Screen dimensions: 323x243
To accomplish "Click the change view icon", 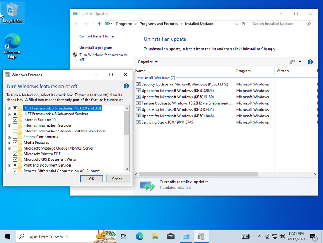I will click(293, 62).
